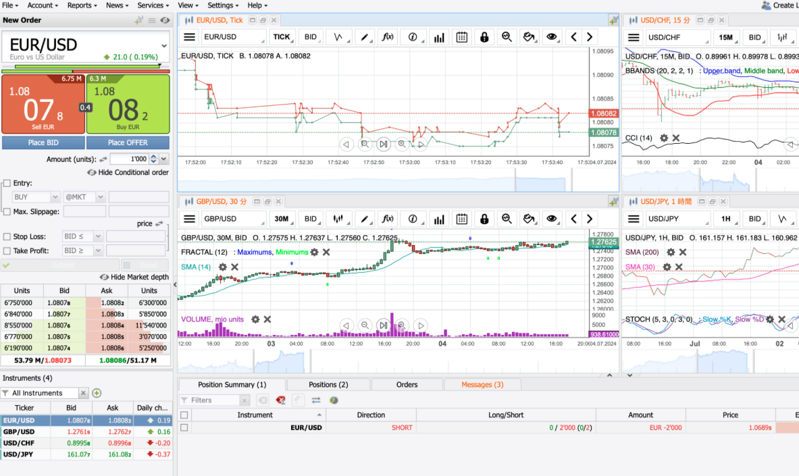Select GBP/USD row in Instruments list
799x476 pixels.
pos(86,431)
